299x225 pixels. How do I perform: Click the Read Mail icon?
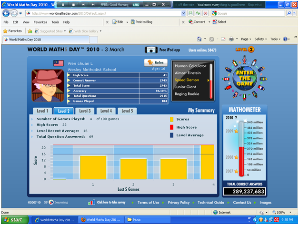pos(223,39)
